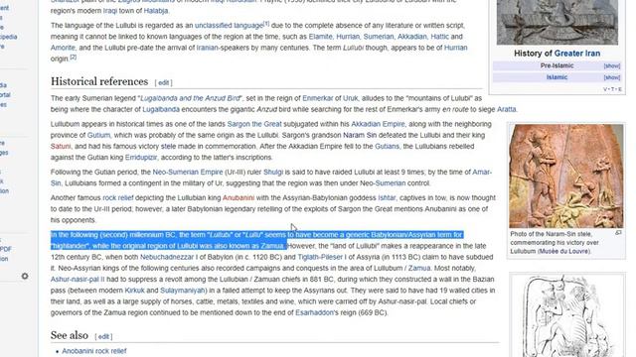Open the Gutians link

[x=387, y=146]
